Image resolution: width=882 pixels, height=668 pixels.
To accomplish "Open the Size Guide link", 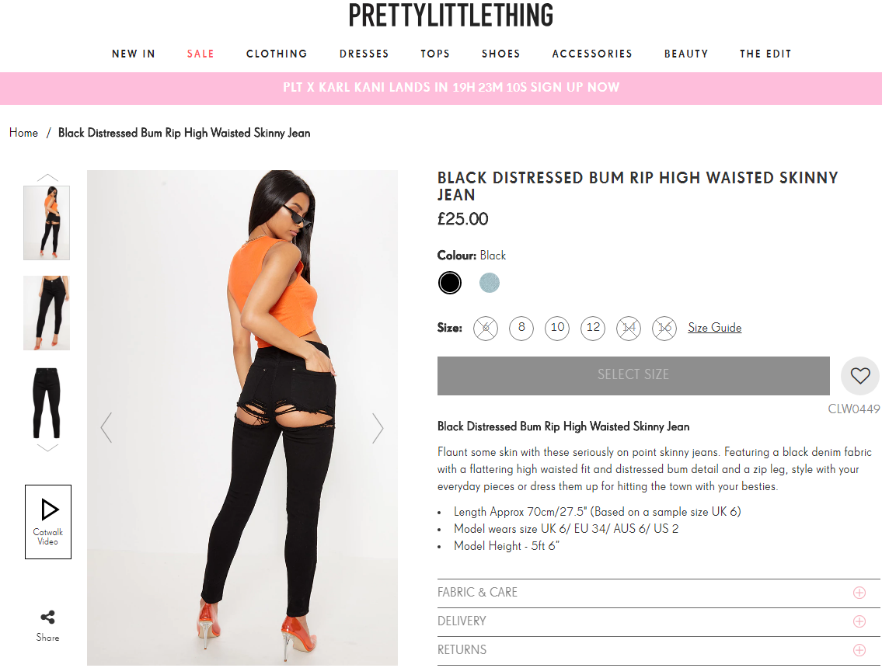I will coord(714,328).
